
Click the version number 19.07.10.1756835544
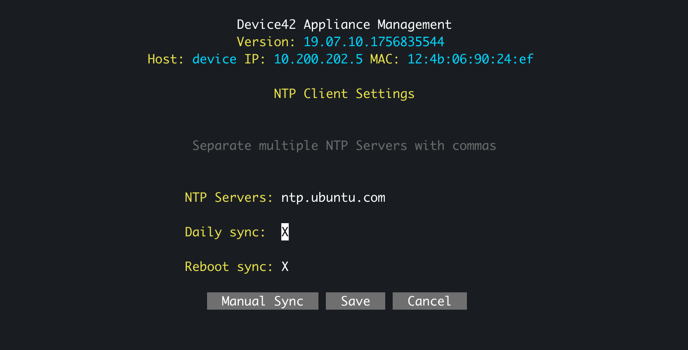[374, 42]
